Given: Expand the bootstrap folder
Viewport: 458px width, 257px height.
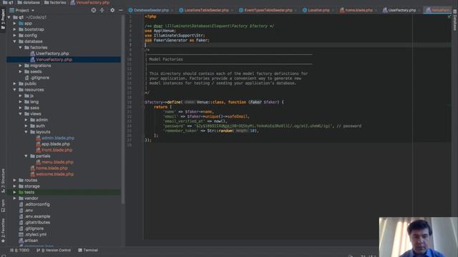Looking at the screenshot, I should pos(14,29).
